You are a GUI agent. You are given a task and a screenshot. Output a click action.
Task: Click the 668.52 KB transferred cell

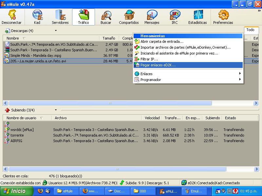[x=171, y=135]
